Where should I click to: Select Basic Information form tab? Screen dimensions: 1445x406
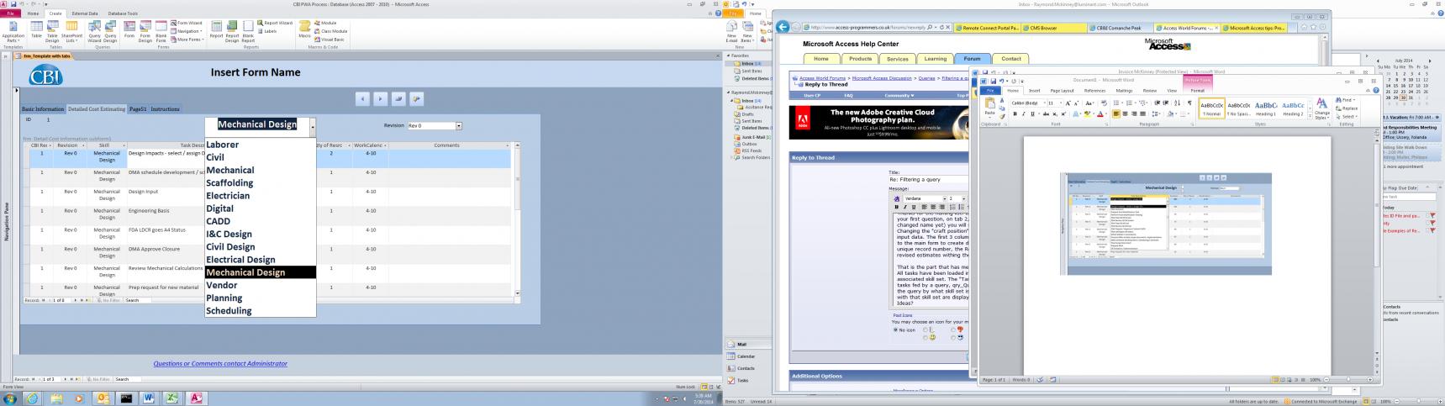pyautogui.click(x=43, y=108)
